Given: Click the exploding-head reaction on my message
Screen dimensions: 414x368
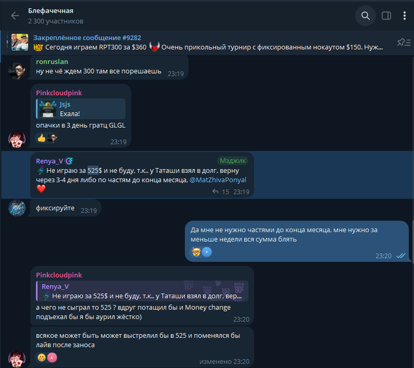Looking at the screenshot, I should click(196, 252).
